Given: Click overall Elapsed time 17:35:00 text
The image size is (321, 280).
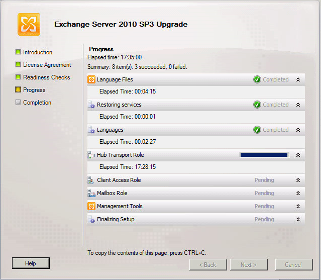Looking at the screenshot, I should coord(115,57).
